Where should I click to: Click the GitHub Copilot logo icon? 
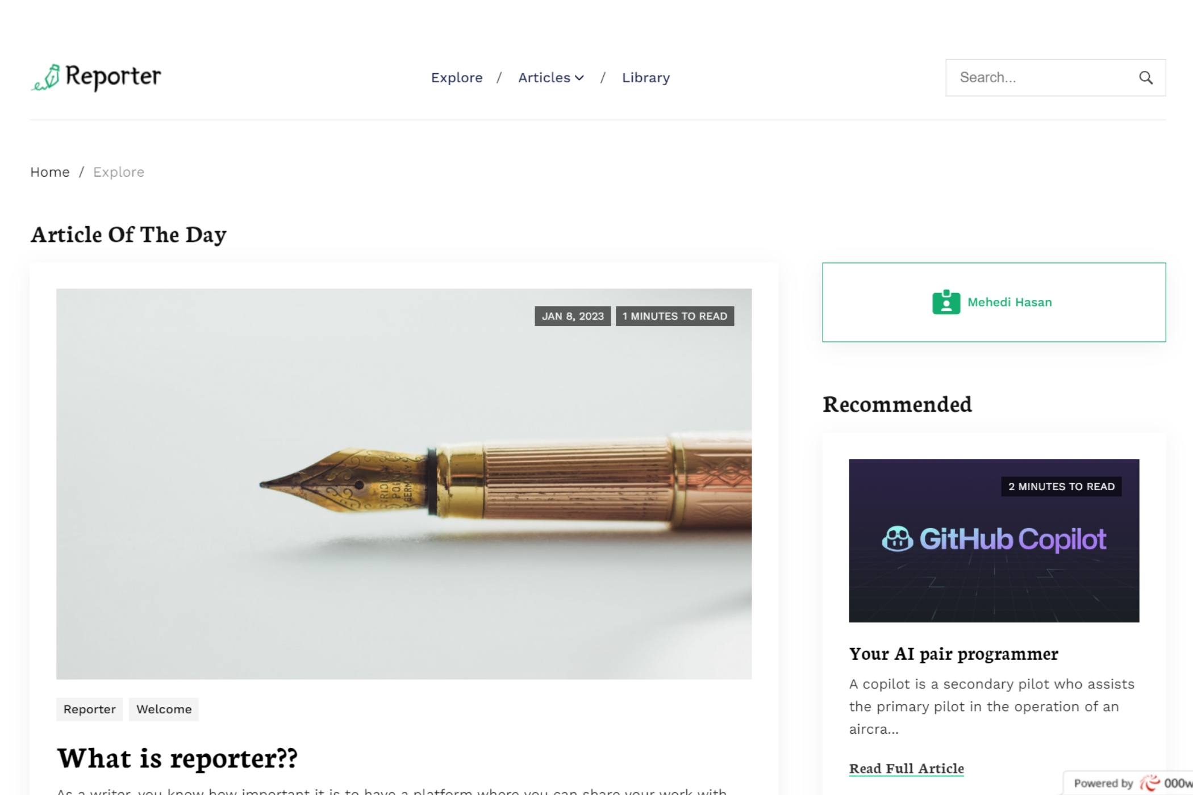898,539
